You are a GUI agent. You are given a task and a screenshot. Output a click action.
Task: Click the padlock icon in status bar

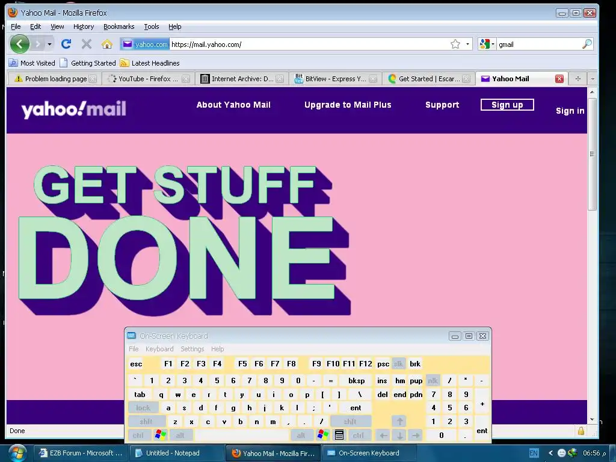coord(581,431)
